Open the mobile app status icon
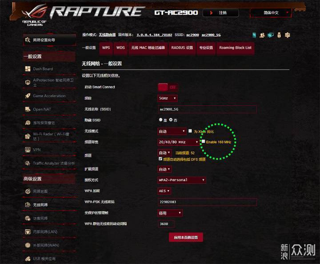 coord(254,35)
